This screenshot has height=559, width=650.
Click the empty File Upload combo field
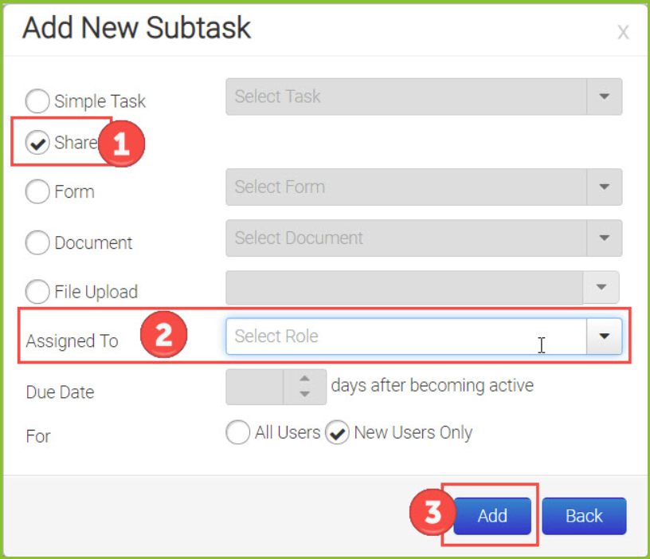(404, 287)
